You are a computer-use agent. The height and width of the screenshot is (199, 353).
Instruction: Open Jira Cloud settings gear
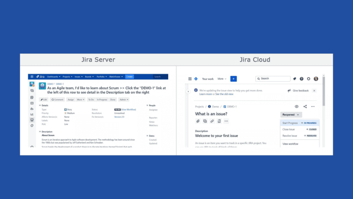coord(308,79)
